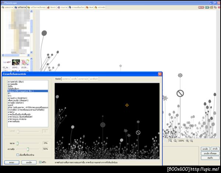221x173 pixels.
Task: Click the teal pill-shaped icon in title toolbar
Action: [207, 7]
